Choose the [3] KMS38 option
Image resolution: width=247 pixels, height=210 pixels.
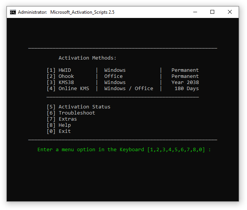coord(60,82)
